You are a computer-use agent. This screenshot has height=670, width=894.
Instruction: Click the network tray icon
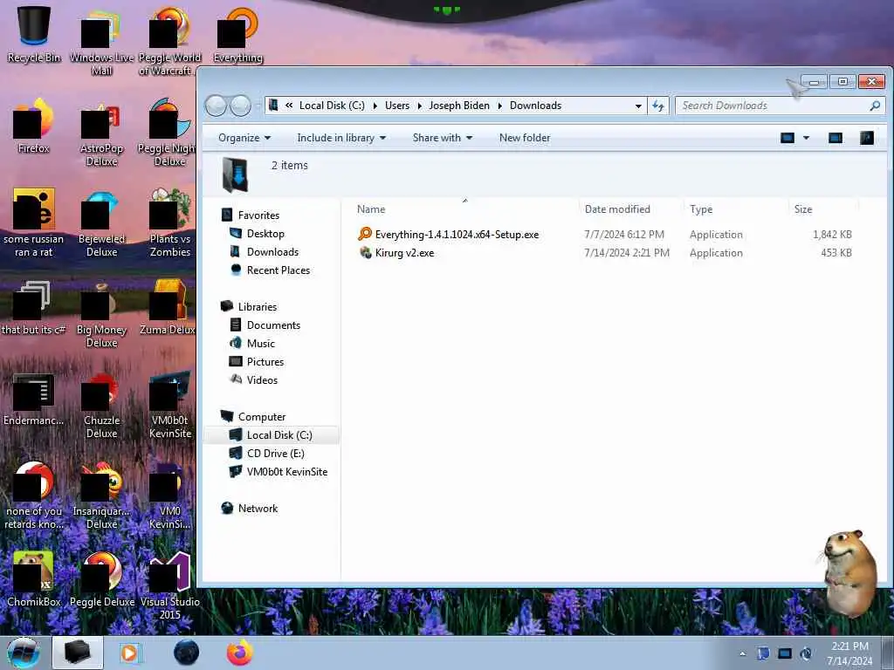point(785,653)
